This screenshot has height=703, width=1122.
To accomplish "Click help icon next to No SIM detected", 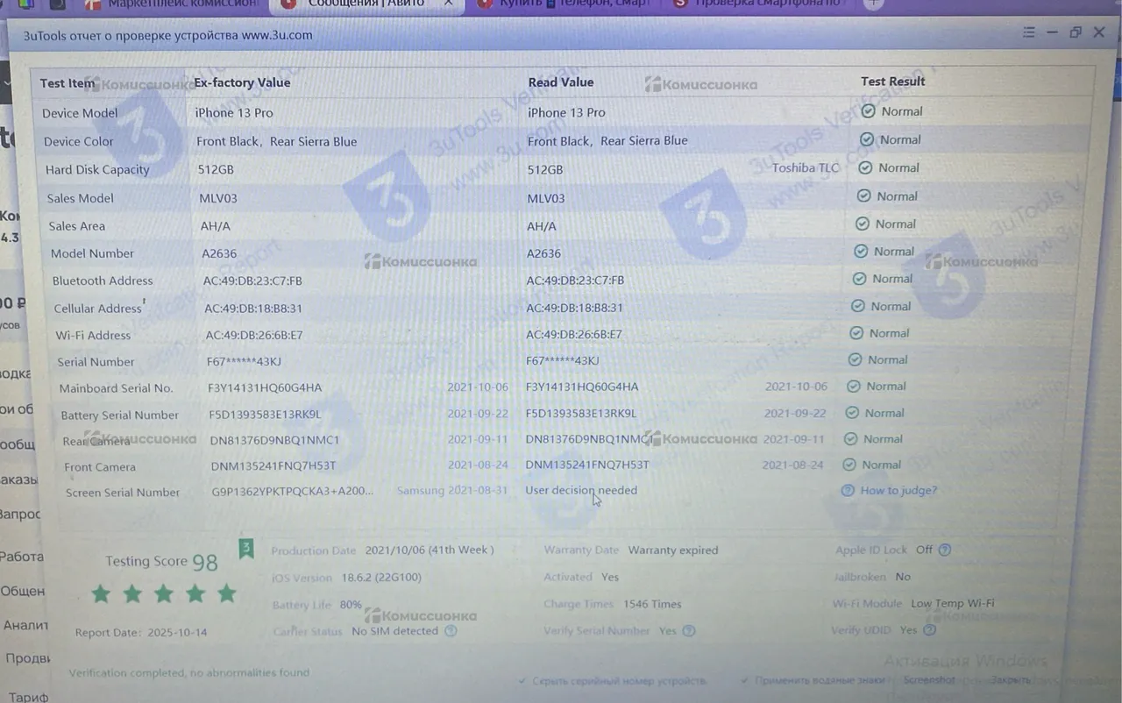I will click(451, 630).
